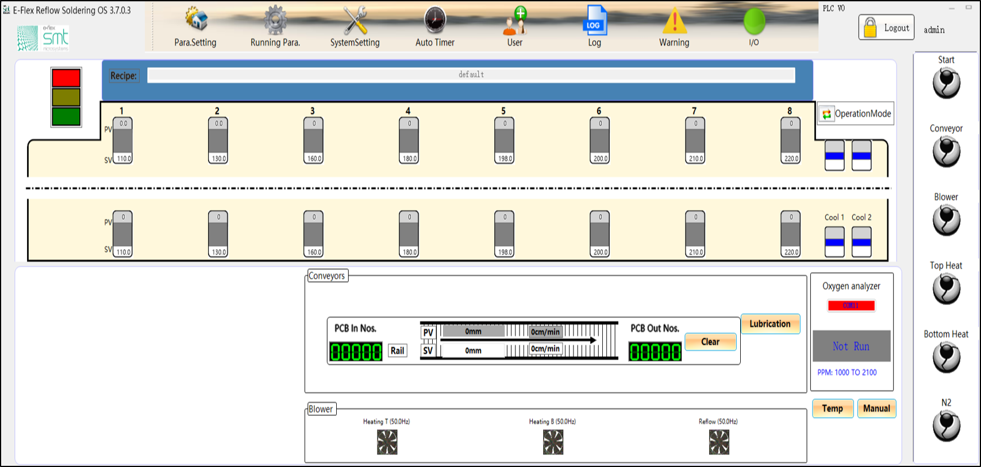The width and height of the screenshot is (981, 467).
Task: Click the e-flex smt logo
Action: click(43, 38)
